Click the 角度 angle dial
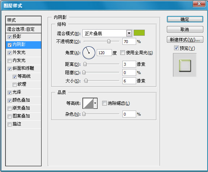This screenshot has width=208, height=172. pos(89,53)
